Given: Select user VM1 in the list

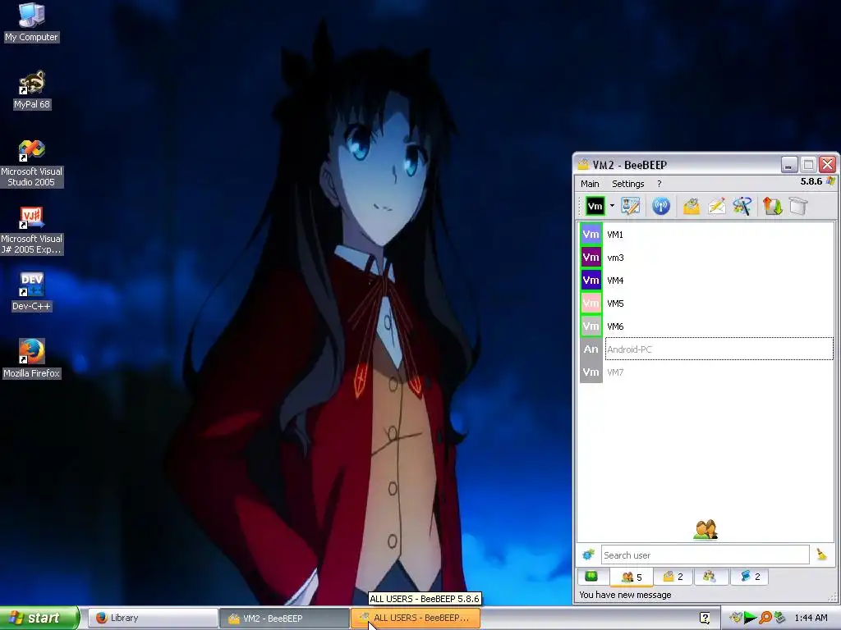Looking at the screenshot, I should click(707, 234).
